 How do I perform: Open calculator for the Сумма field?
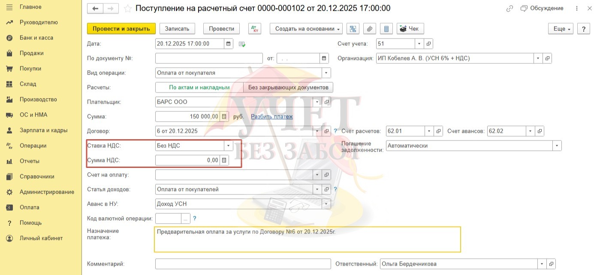coord(224,117)
